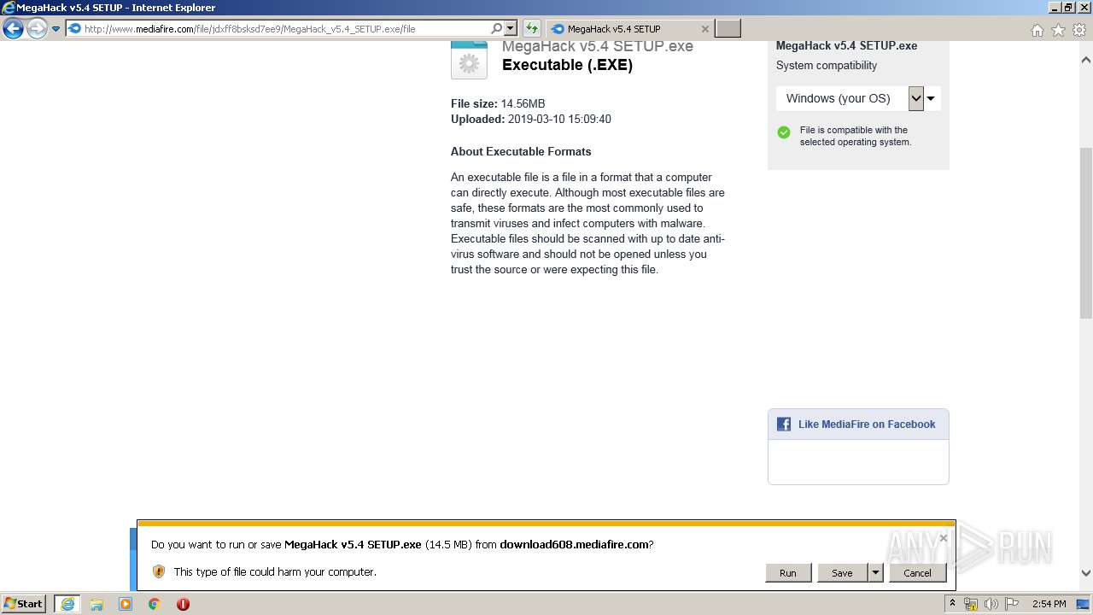Click the Uploaded: 2019-03-10 15:09:40 text
This screenshot has height=615, width=1093.
[x=531, y=119]
